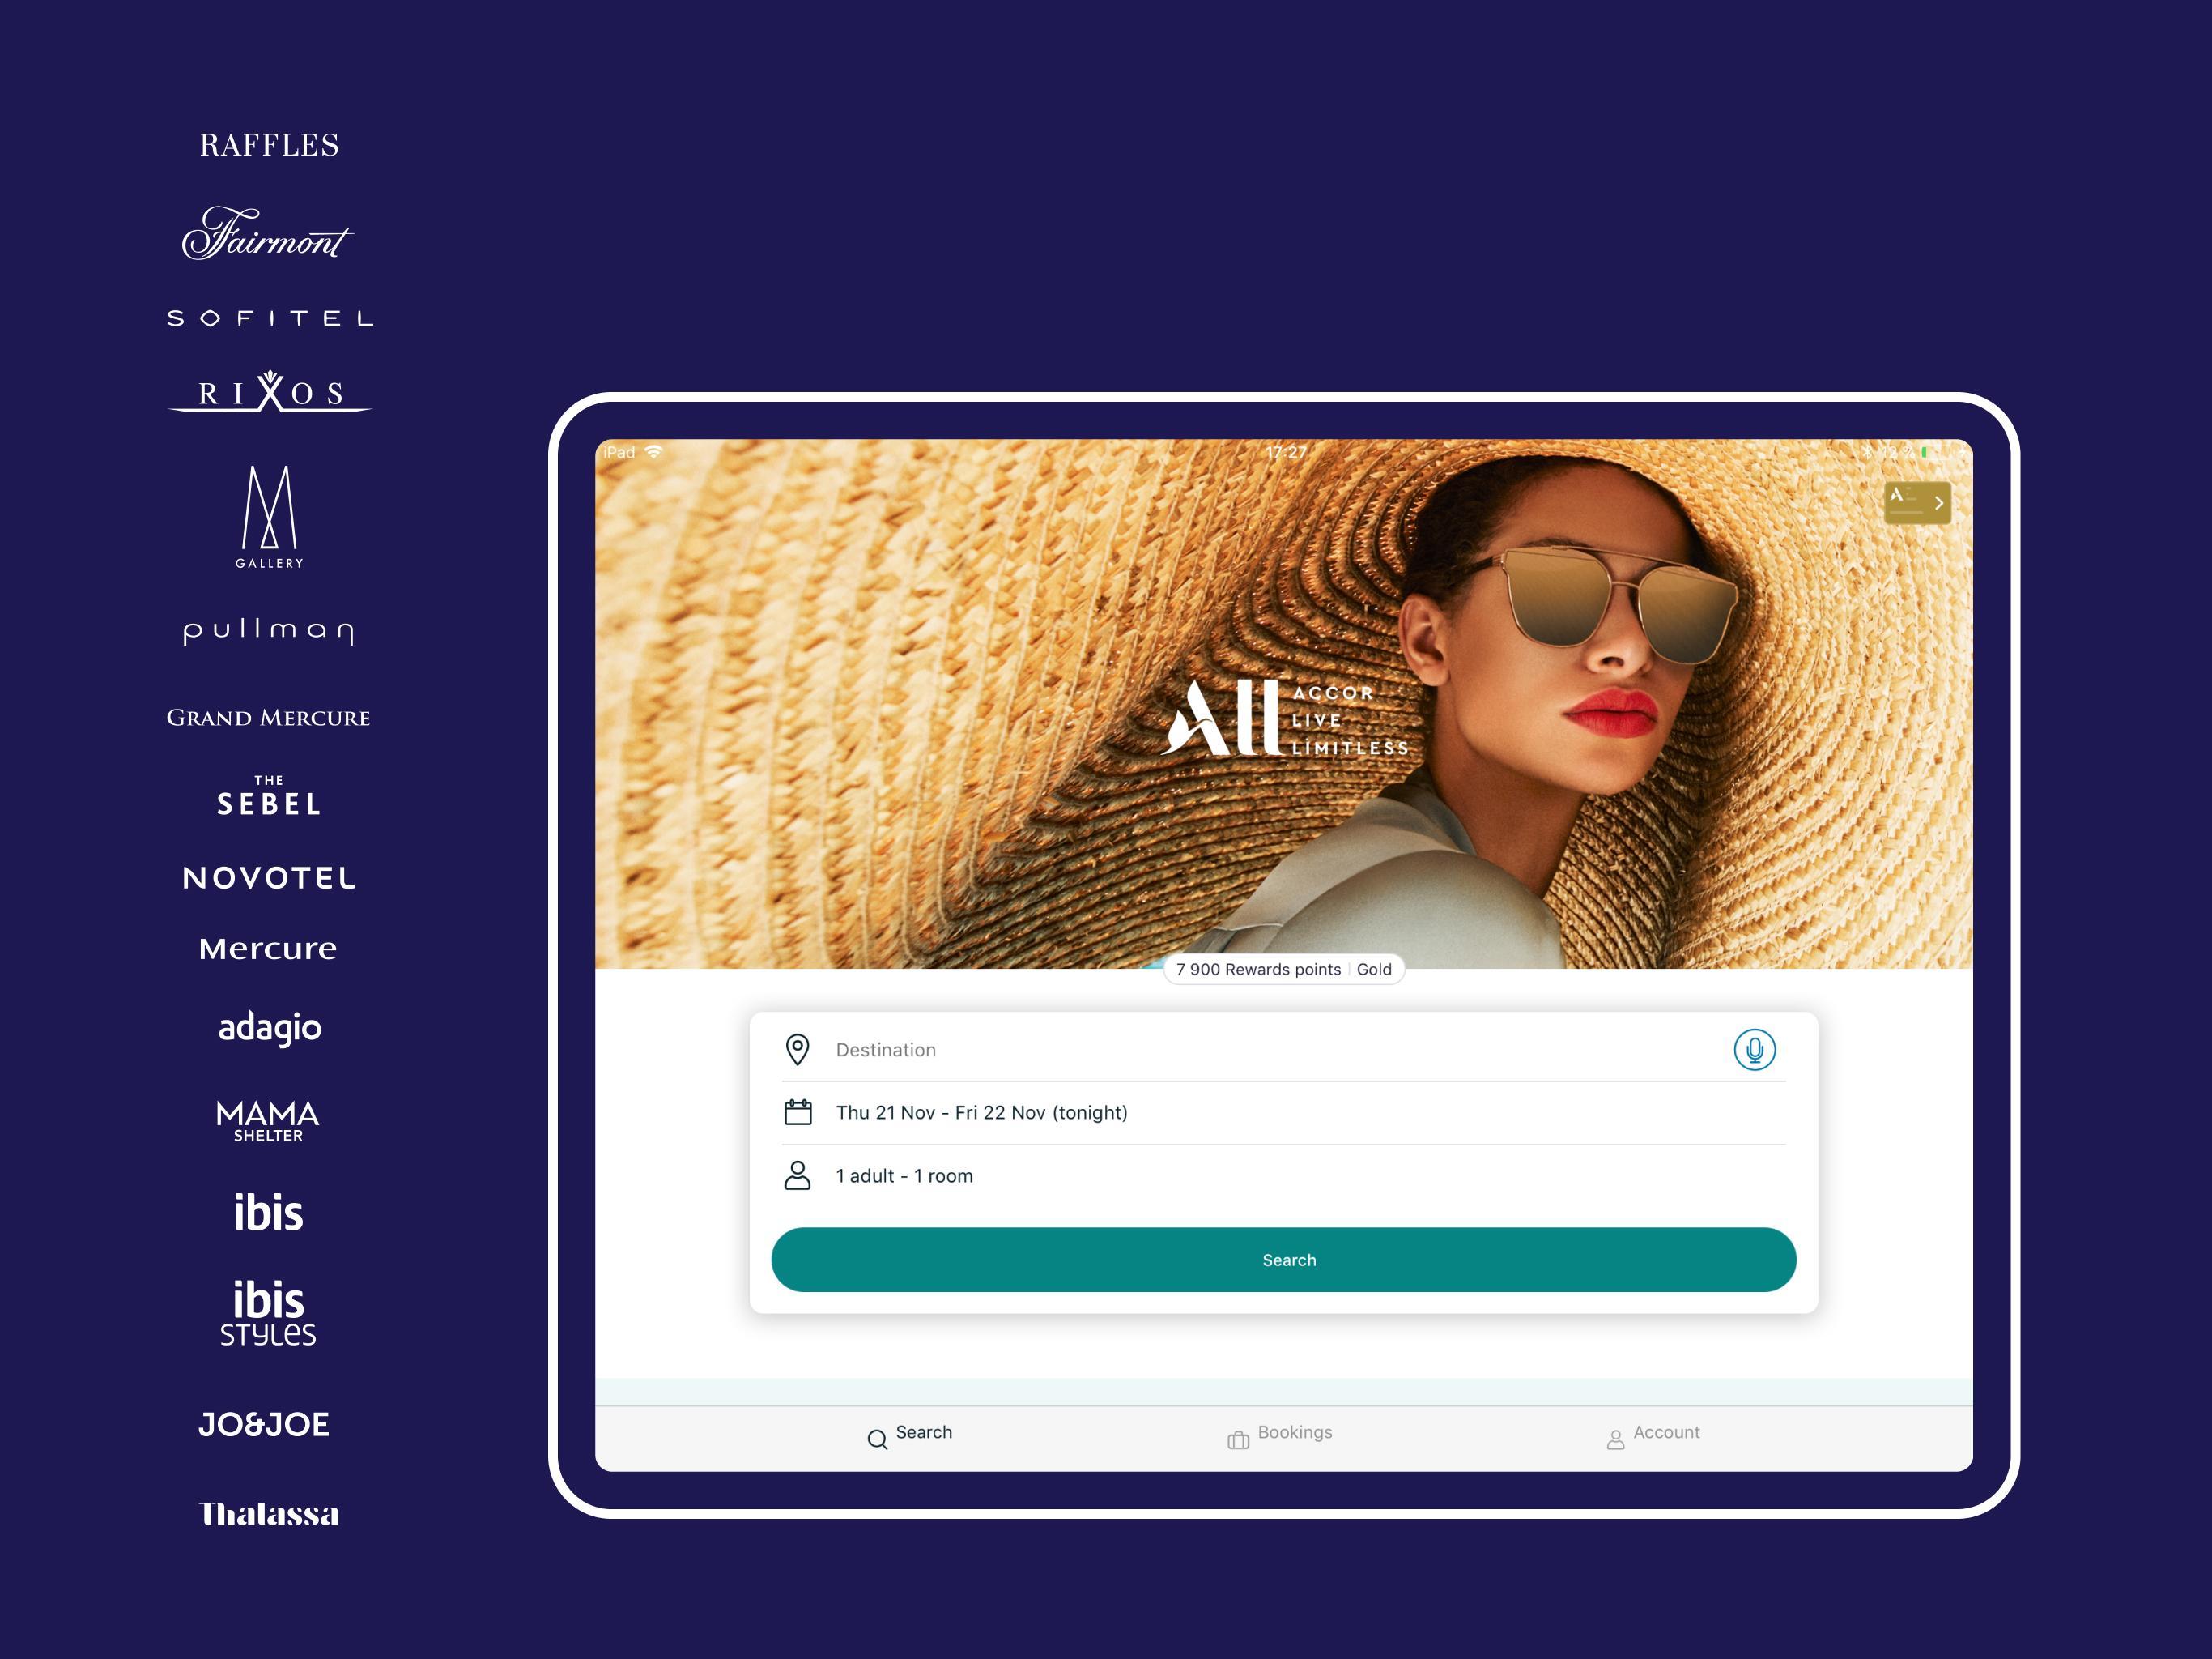Select the ibis Styles logo
Image resolution: width=2212 pixels, height=1659 pixels.
[268, 1311]
